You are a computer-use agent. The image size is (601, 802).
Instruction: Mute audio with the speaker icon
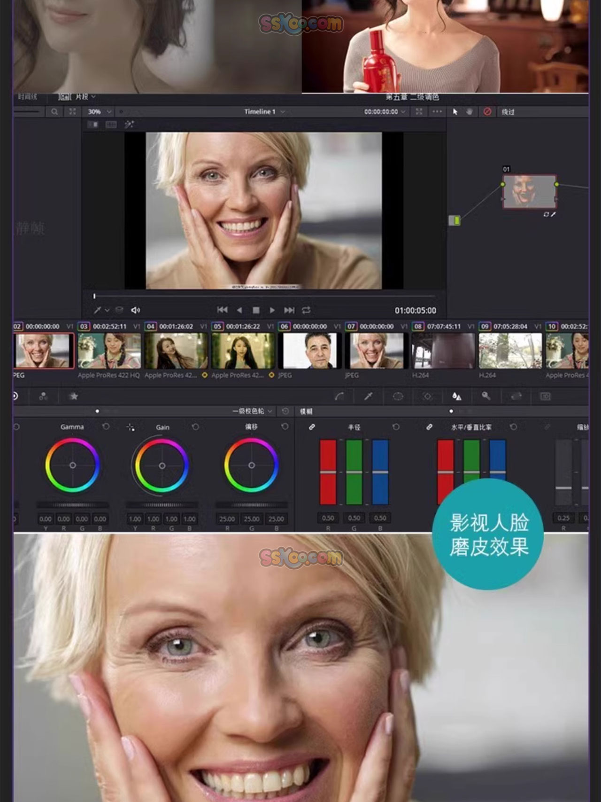click(x=136, y=310)
